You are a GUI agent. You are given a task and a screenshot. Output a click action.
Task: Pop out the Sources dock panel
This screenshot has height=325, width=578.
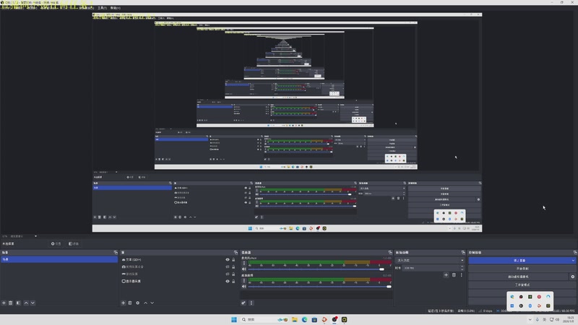pyautogui.click(x=236, y=252)
